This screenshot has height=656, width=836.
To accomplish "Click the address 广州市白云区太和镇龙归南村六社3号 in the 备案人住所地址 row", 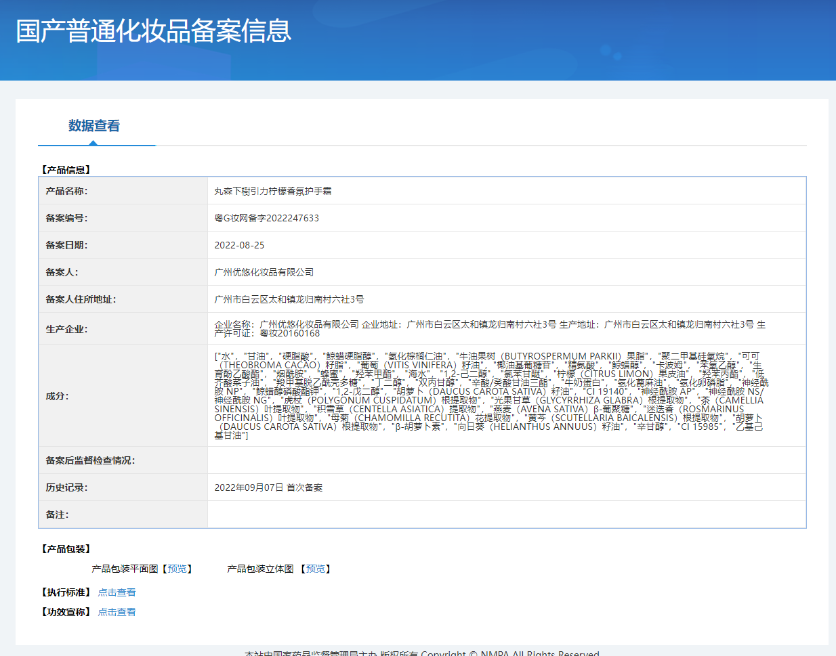I will [x=289, y=299].
